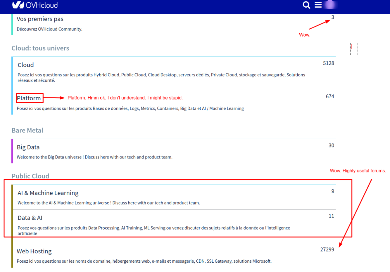The width and height of the screenshot is (390, 272).
Task: Open the Vos premiers pas category
Action: (40, 19)
